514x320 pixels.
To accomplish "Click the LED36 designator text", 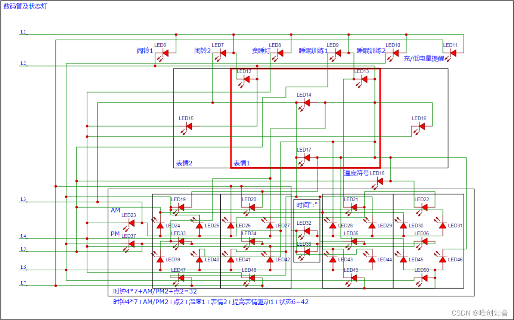I will point(421,233).
